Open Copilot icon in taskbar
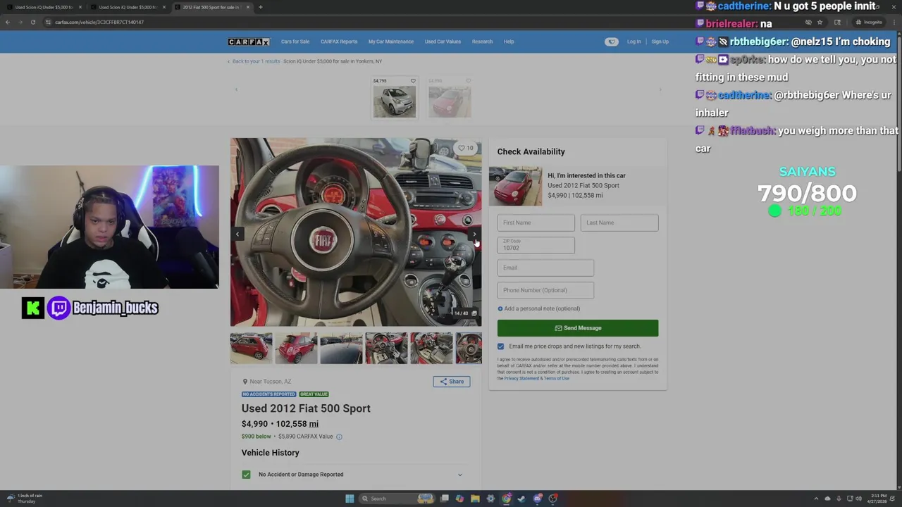The image size is (902, 507). point(459,499)
